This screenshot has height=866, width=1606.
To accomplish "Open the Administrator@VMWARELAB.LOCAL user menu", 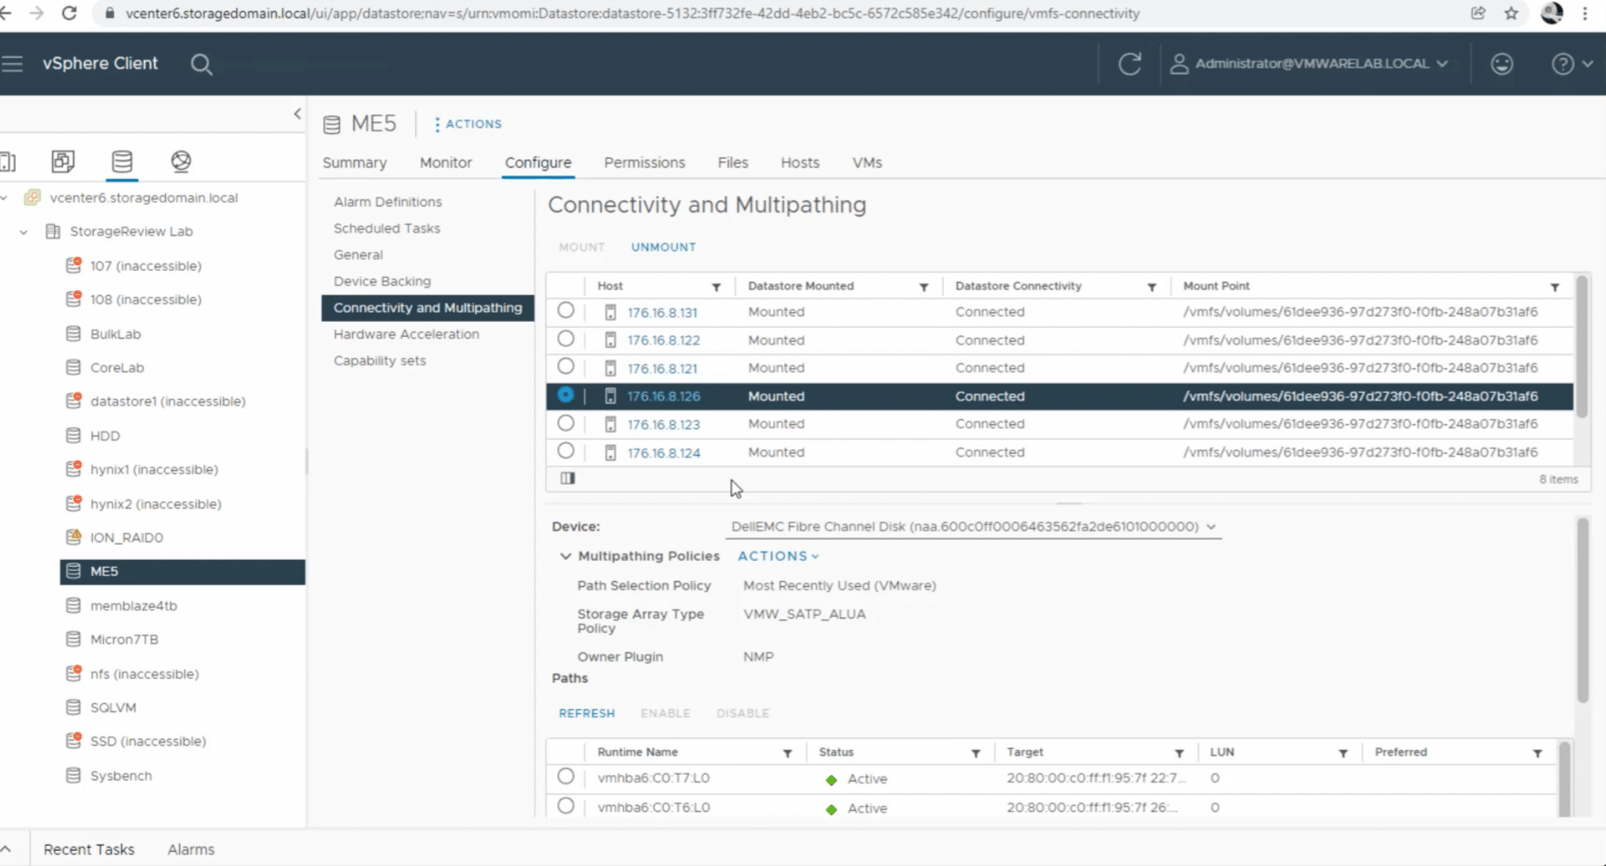I will point(1309,64).
